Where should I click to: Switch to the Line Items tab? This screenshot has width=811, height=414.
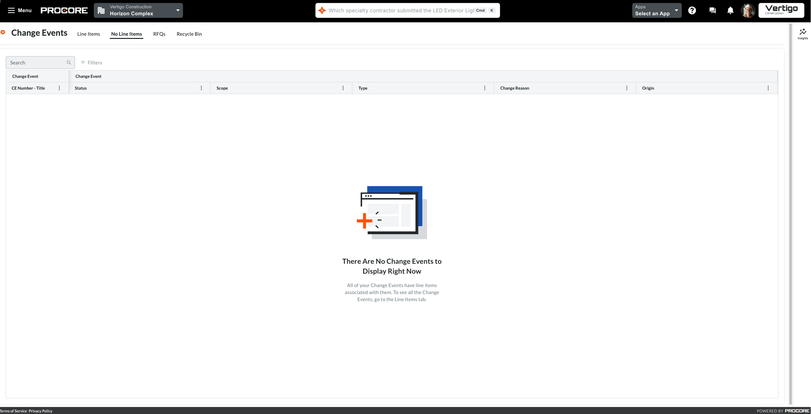tap(88, 34)
